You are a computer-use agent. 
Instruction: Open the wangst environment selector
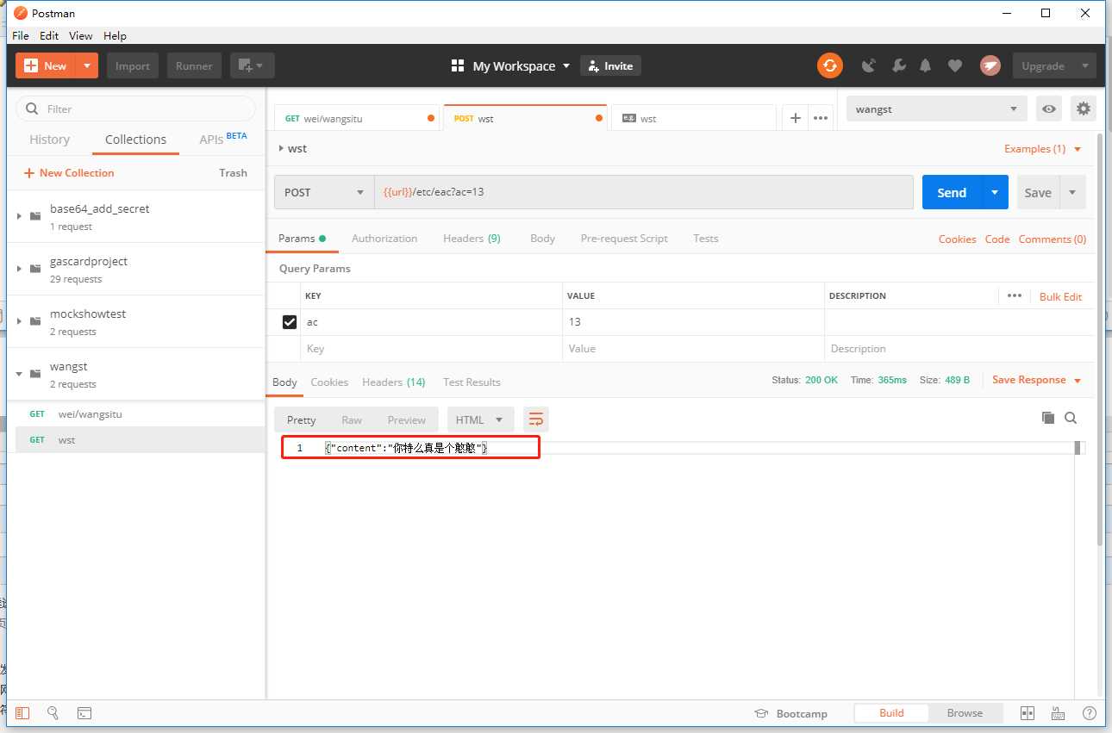point(937,109)
